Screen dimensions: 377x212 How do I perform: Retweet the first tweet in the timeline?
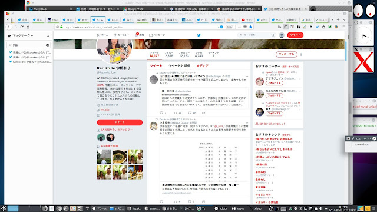coord(176,112)
